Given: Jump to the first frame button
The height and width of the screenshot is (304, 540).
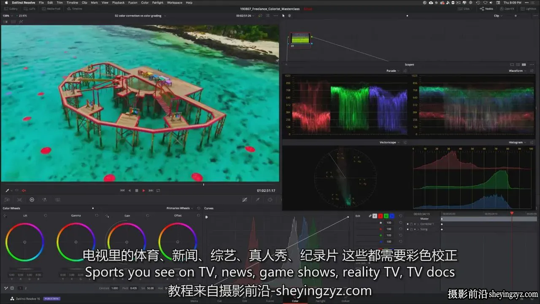Looking at the screenshot, I should (122, 190).
